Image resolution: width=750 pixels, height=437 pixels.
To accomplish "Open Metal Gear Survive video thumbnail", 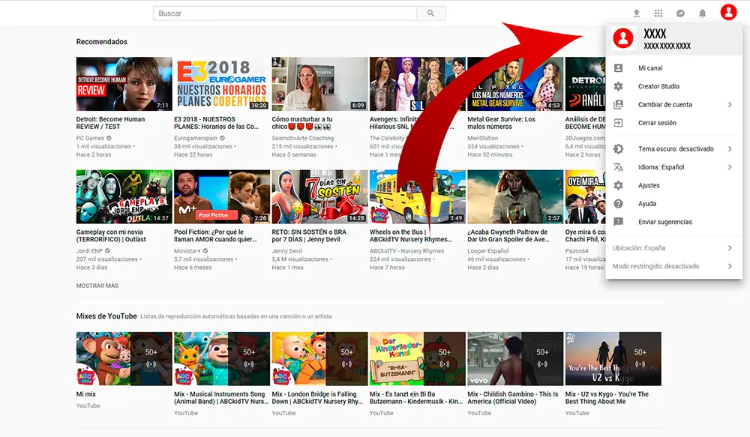I will click(515, 84).
